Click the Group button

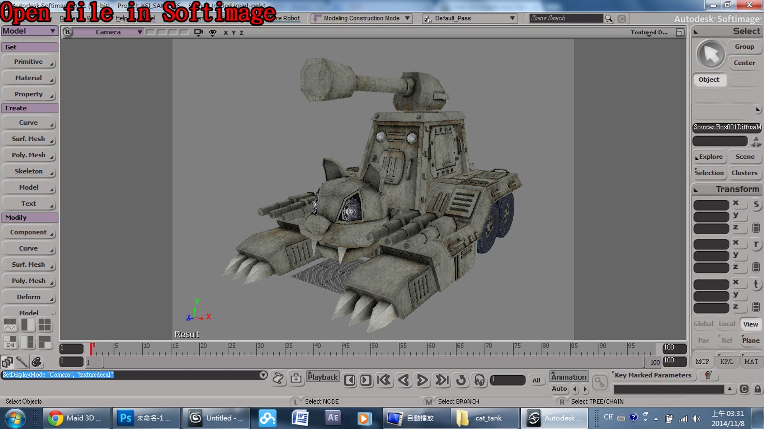(x=745, y=47)
